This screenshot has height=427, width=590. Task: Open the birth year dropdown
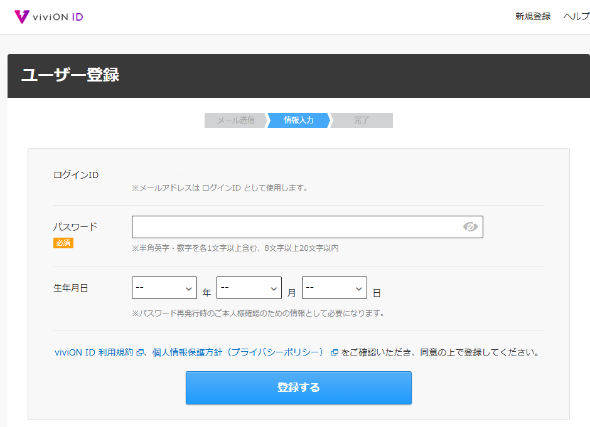(164, 288)
